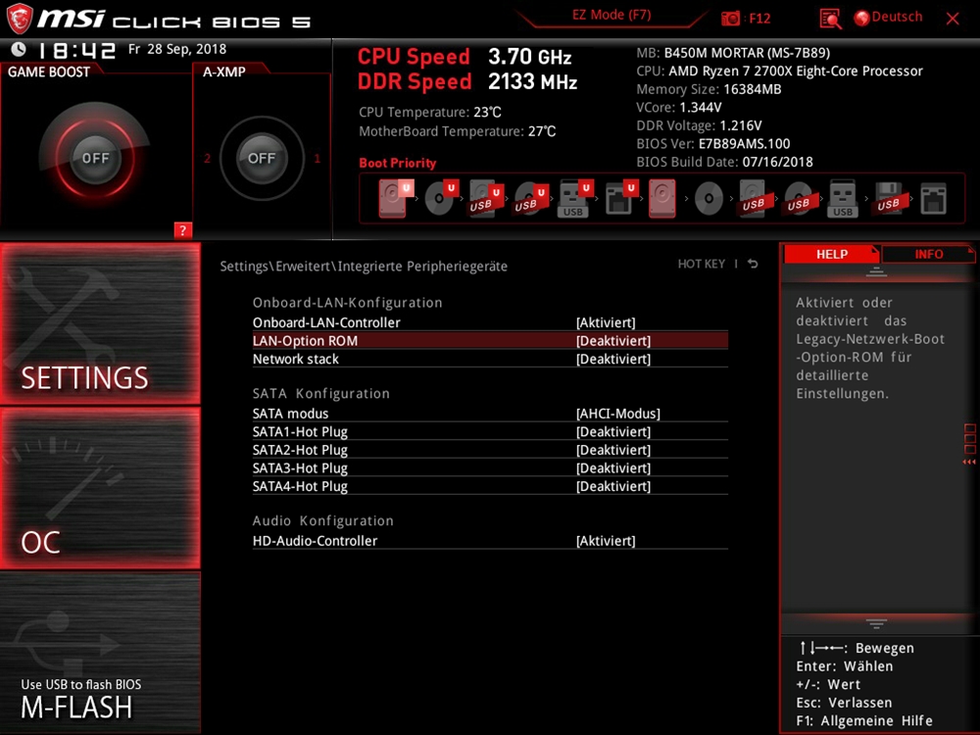The height and width of the screenshot is (735, 980).
Task: Select the legacy USB key boot icon
Action: pyautogui.click(x=843, y=199)
